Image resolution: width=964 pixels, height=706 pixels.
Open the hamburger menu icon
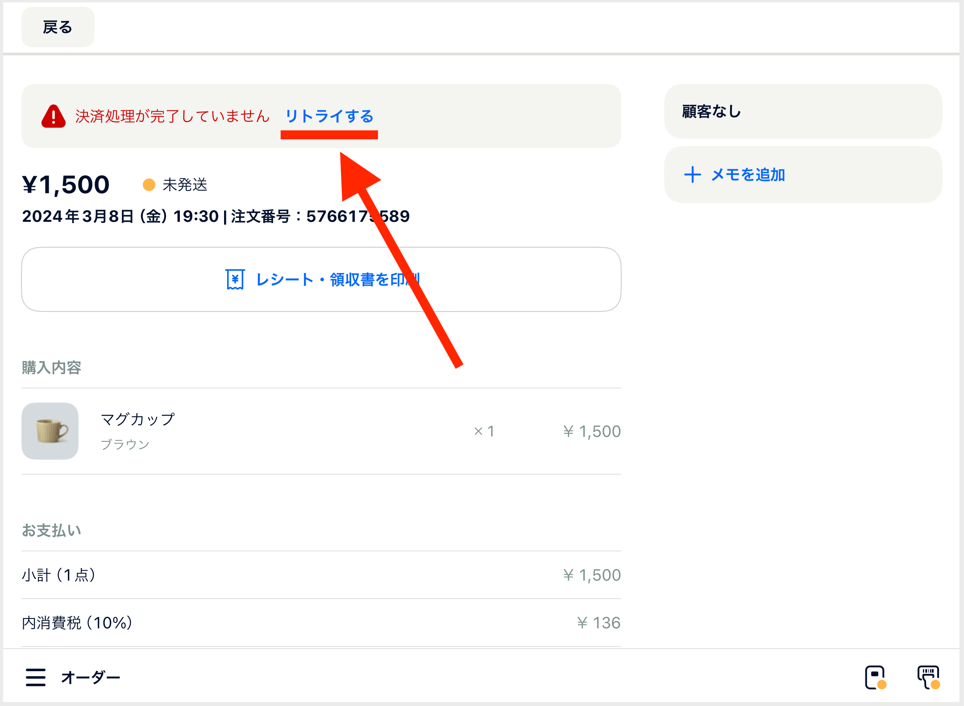36,677
